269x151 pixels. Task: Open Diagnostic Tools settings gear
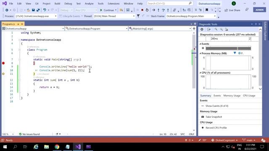pos(202,29)
